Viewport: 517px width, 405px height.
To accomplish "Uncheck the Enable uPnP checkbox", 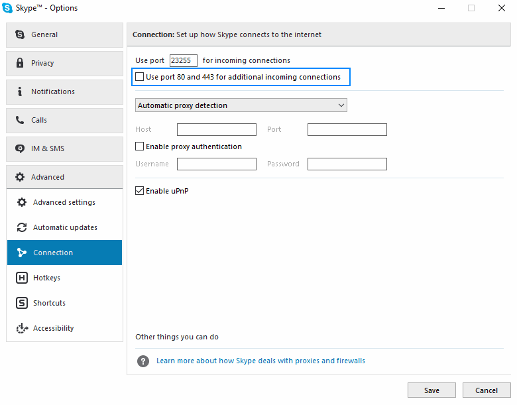I will point(139,191).
